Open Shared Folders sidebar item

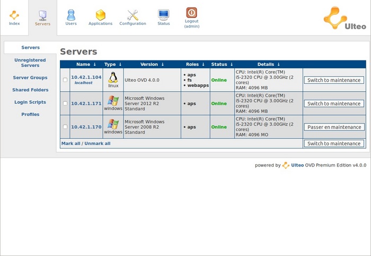[x=30, y=90]
